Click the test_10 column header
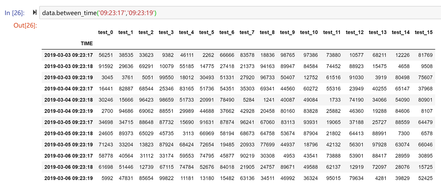The height and width of the screenshot is (189, 441). click(x=309, y=32)
